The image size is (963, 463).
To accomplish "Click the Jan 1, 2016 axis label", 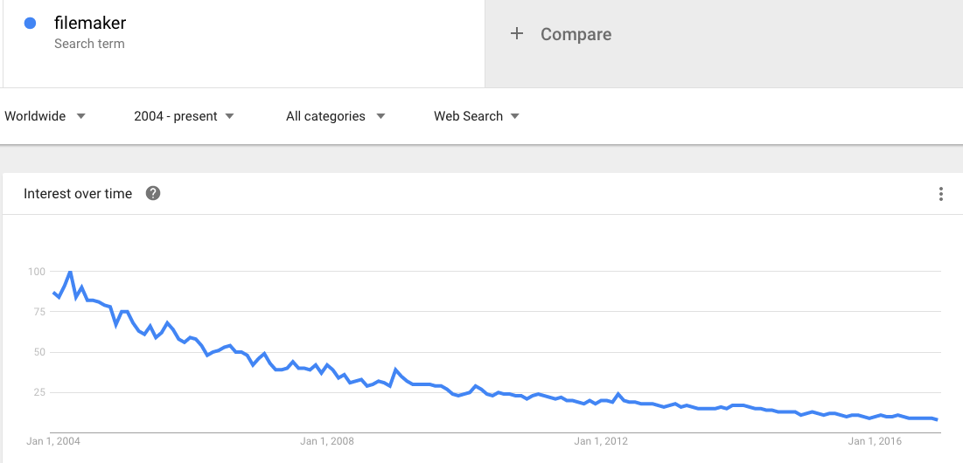I will click(x=874, y=441).
